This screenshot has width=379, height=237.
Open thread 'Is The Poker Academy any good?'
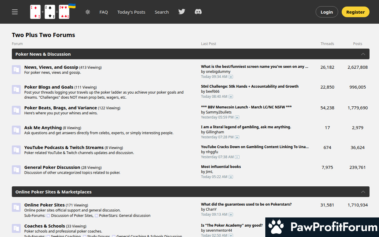point(232,225)
